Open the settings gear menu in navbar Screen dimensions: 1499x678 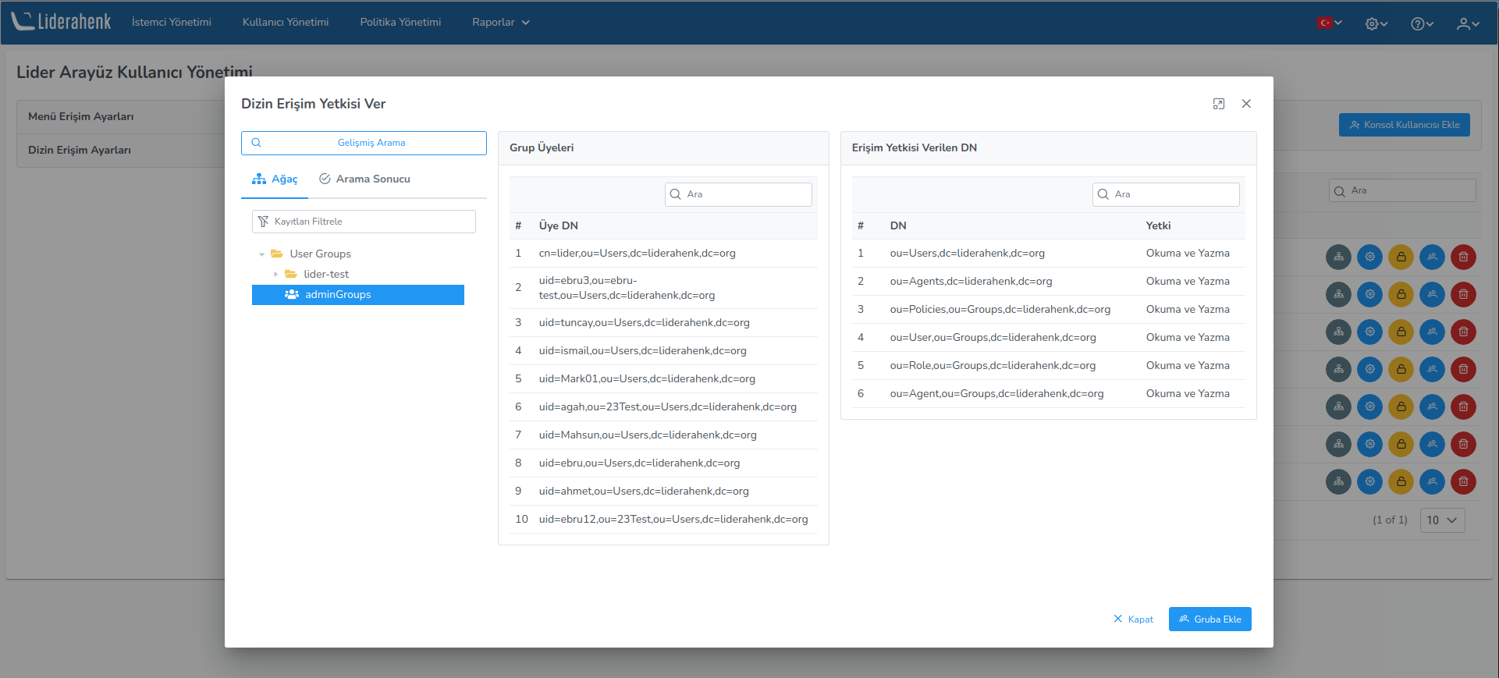[x=1376, y=23]
